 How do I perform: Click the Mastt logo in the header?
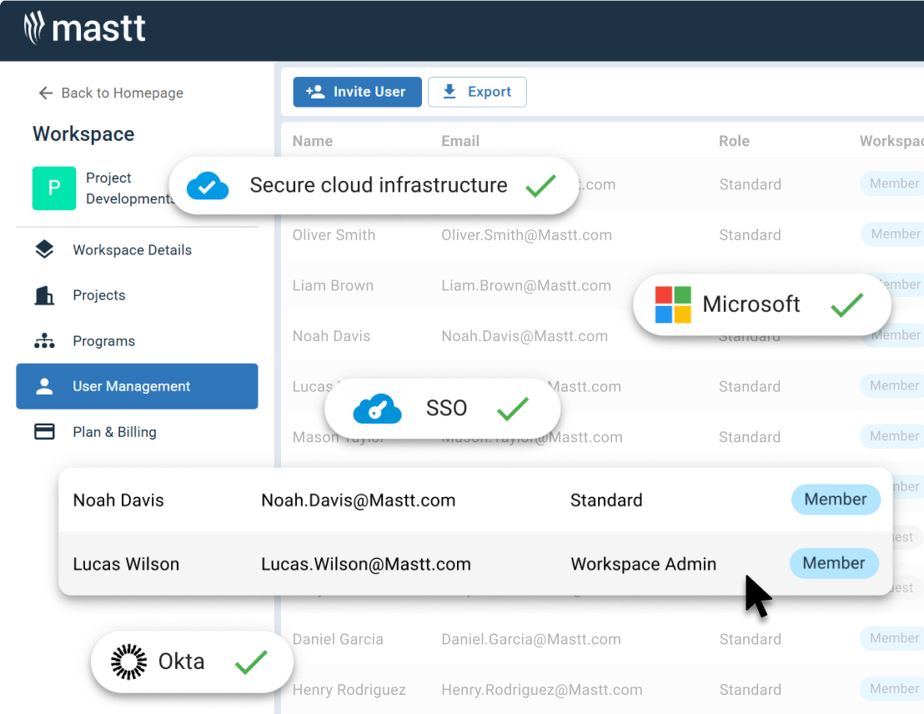click(x=83, y=28)
